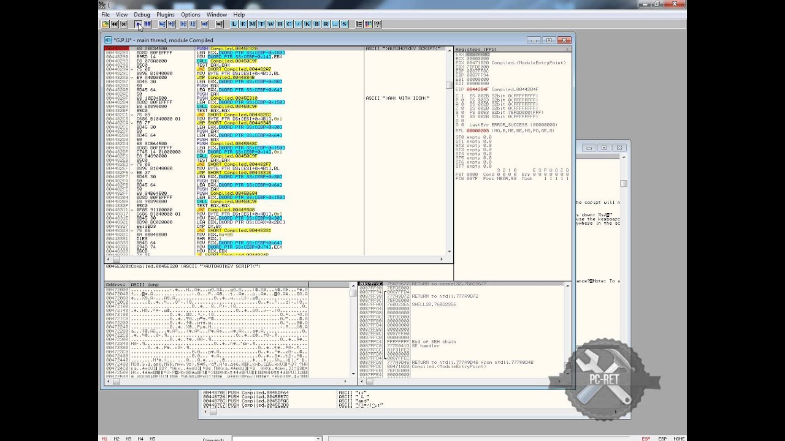
Task: Click the NONE status bar button
Action: click(679, 439)
